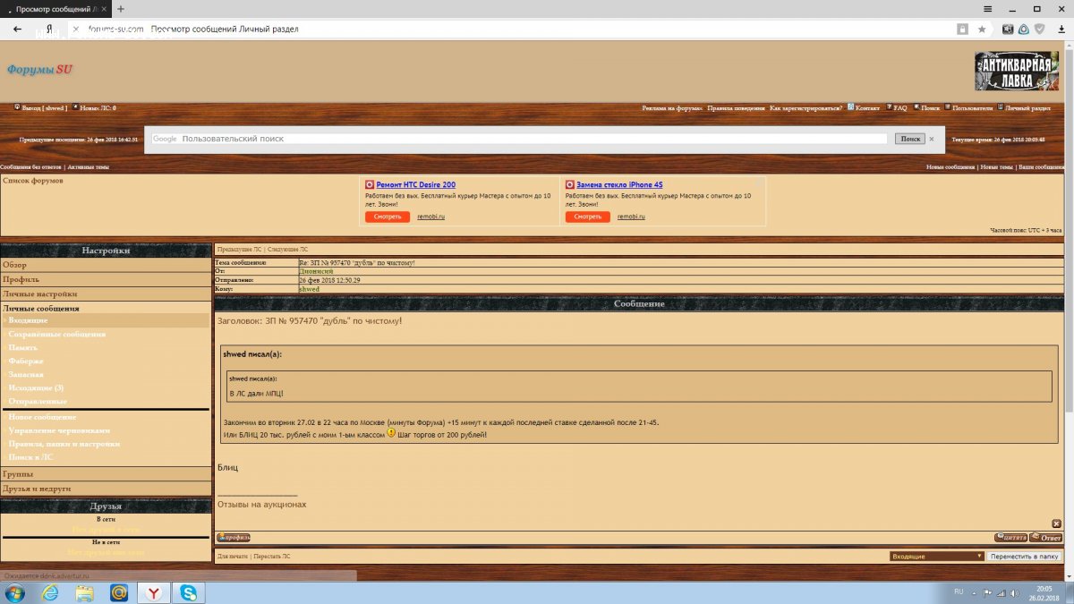This screenshot has height=604, width=1074.
Task: Expand the 'Друзья и недруги' sidebar section
Action: point(37,489)
